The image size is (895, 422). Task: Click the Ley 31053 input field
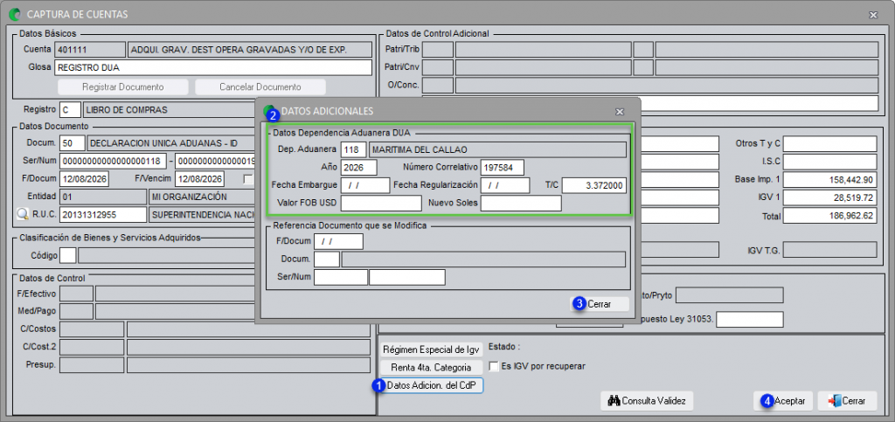pos(749,320)
